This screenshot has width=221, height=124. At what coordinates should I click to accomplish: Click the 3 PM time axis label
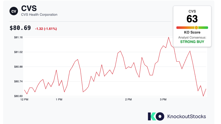[x=163, y=99]
